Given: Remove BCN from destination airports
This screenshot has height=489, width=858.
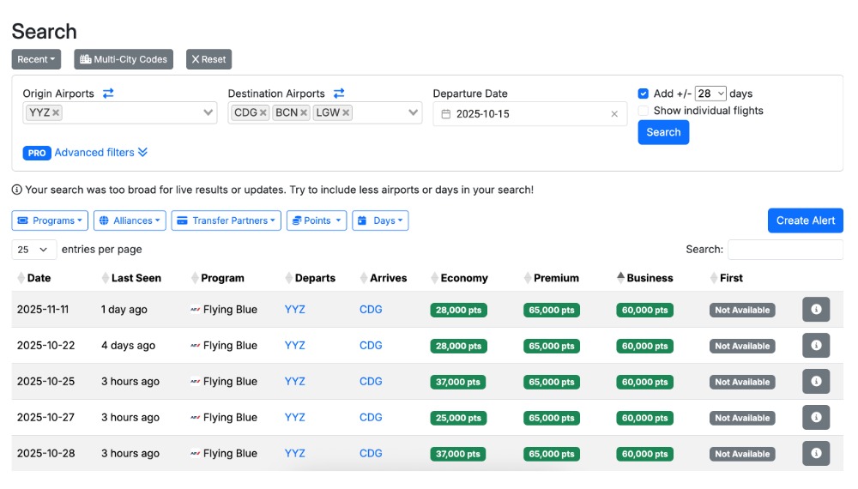Looking at the screenshot, I should point(304,113).
